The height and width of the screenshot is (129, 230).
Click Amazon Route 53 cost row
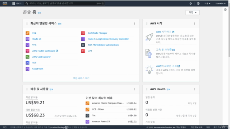(x=111, y=121)
